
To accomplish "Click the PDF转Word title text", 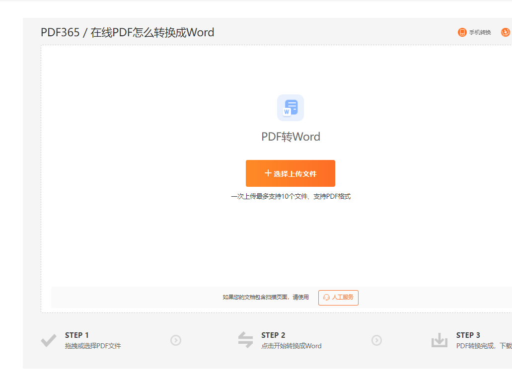I will pos(291,137).
